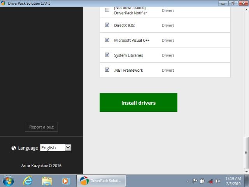Click the volume speaker tray icon
Viewport: 249px width, 187px height.
pos(217,181)
